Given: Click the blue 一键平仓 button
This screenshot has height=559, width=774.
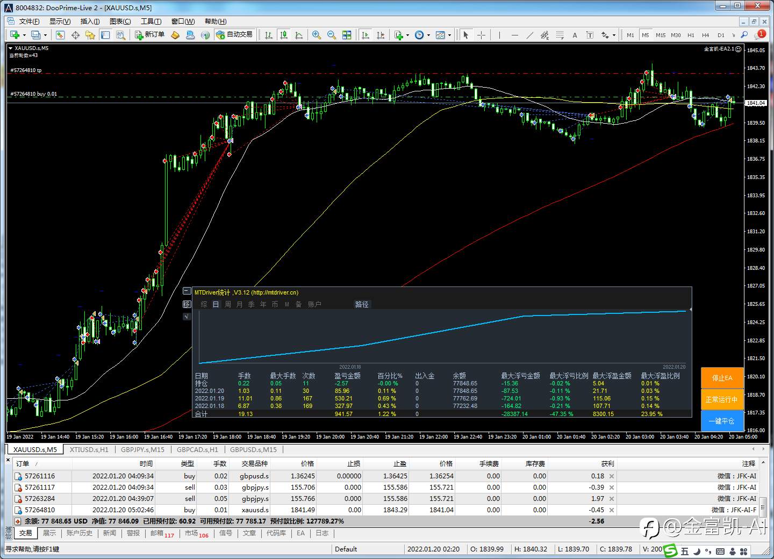Looking at the screenshot, I should pyautogui.click(x=722, y=421).
